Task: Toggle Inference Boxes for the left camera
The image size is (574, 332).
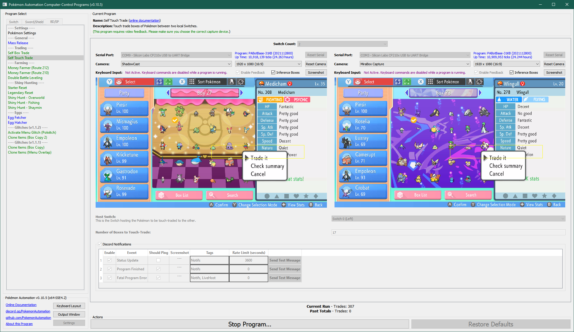Action: coord(273,73)
